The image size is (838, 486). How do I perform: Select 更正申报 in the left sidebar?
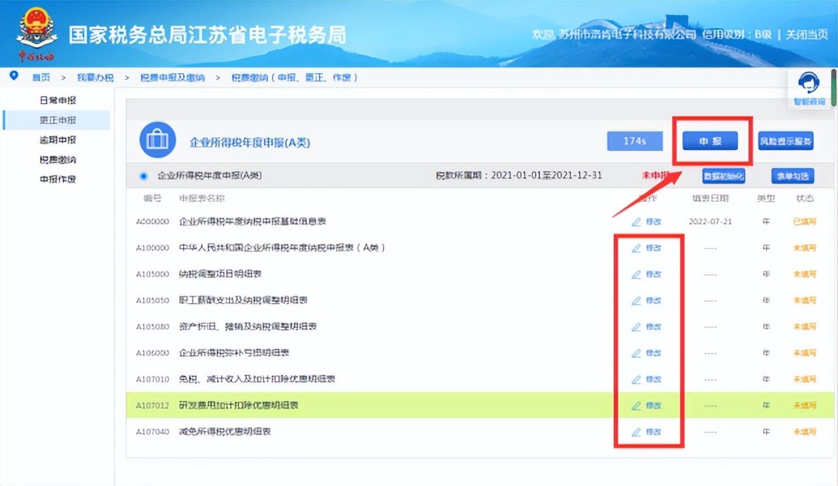(x=58, y=120)
